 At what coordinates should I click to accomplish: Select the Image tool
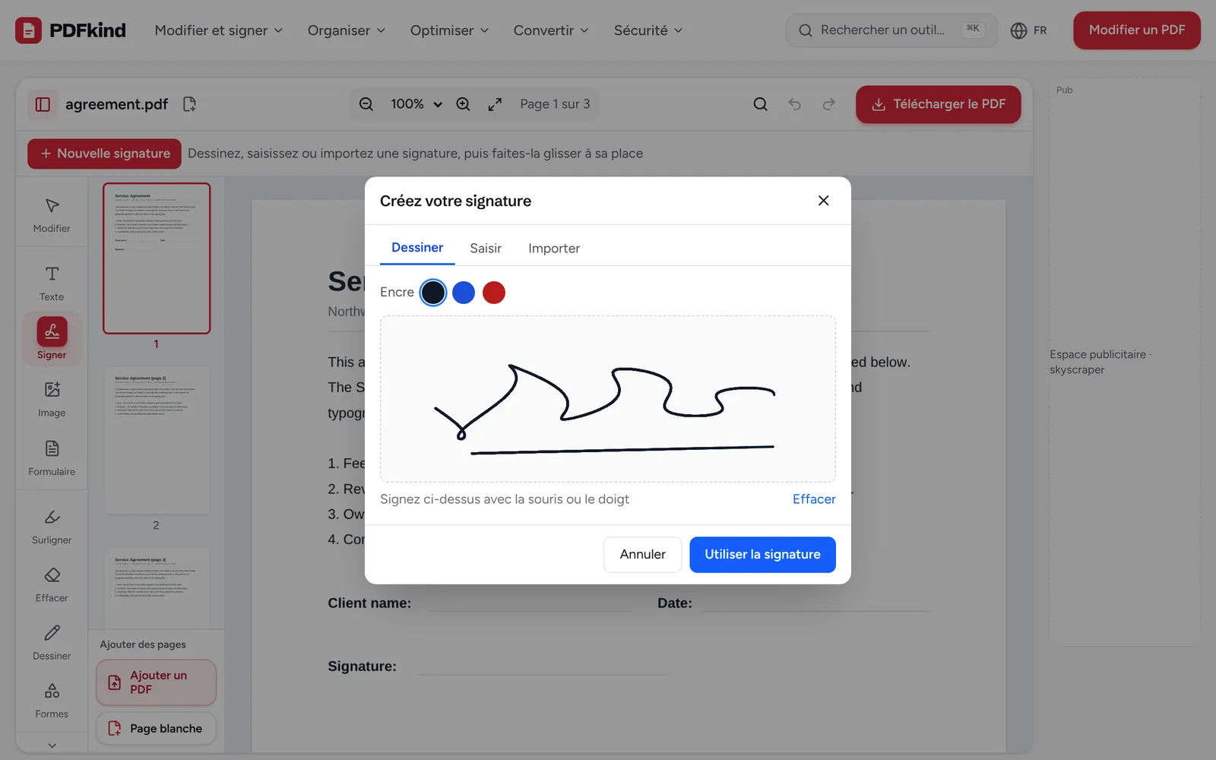(x=52, y=400)
